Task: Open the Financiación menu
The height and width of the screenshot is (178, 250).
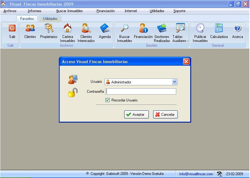Action: point(106,11)
